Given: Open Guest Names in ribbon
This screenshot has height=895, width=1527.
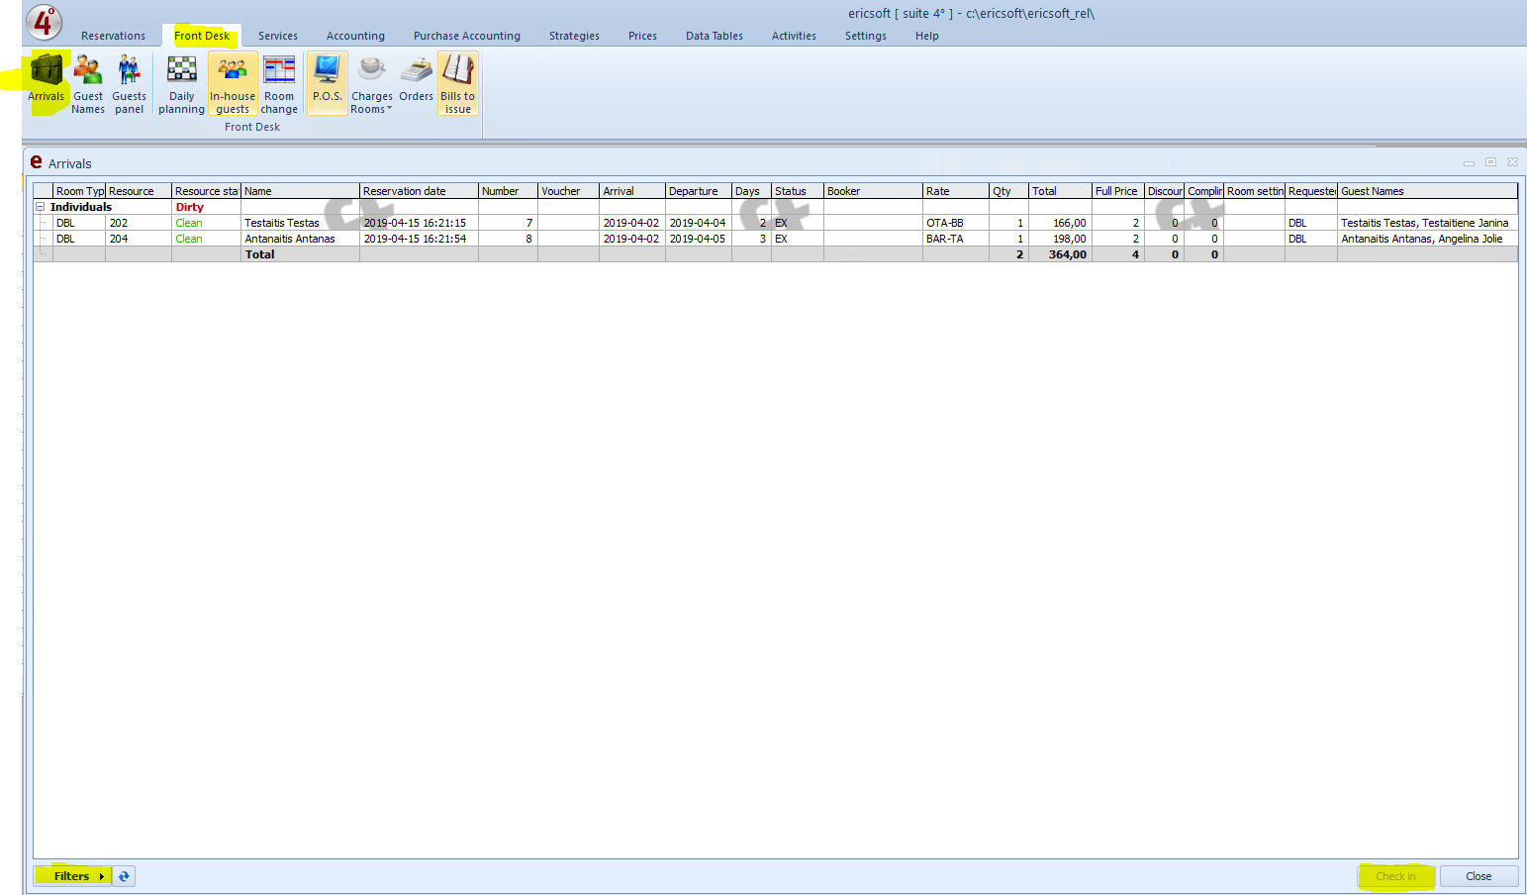Looking at the screenshot, I should click(88, 83).
